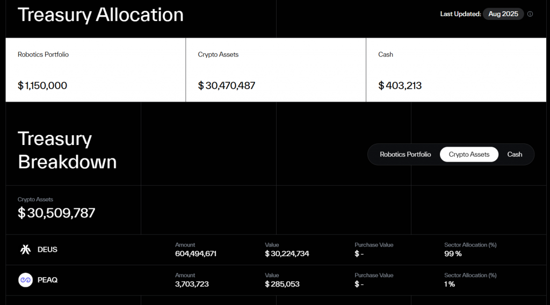Viewport: 550px width, 305px height.
Task: Click the PEAQ token logo
Action: (x=25, y=280)
